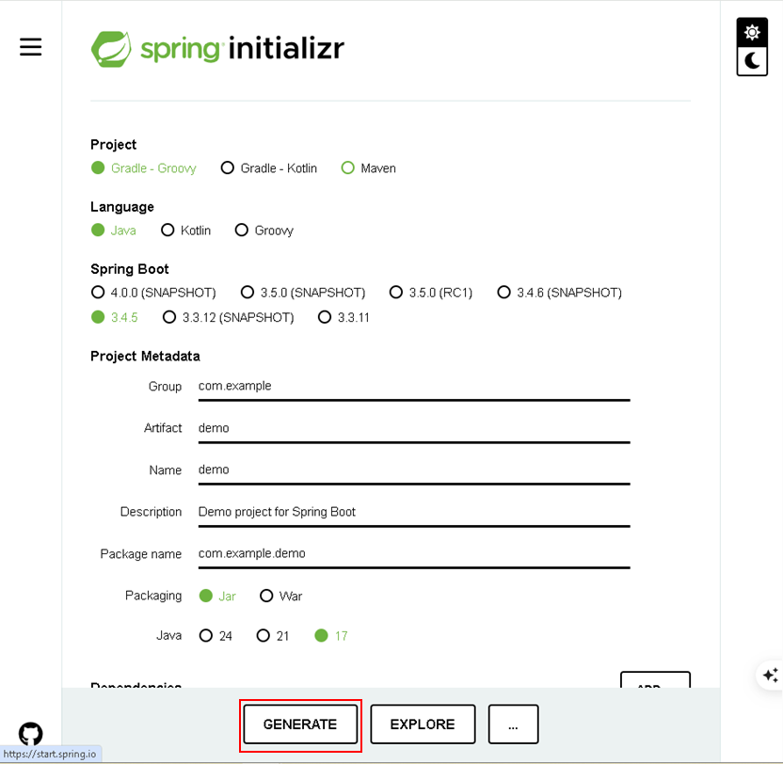Choose Kotlin language

click(x=185, y=231)
